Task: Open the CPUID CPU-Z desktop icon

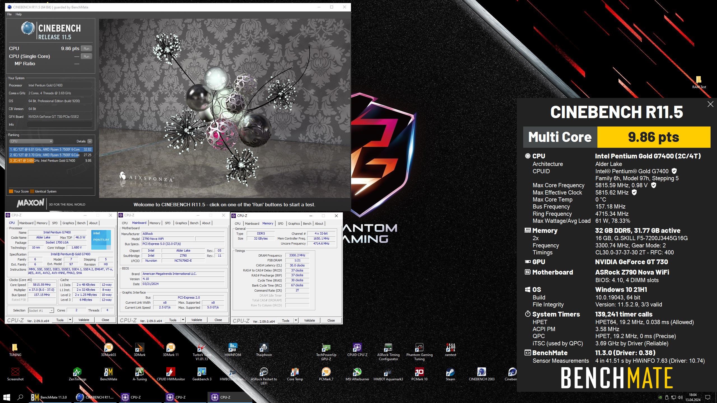Action: coord(357,350)
